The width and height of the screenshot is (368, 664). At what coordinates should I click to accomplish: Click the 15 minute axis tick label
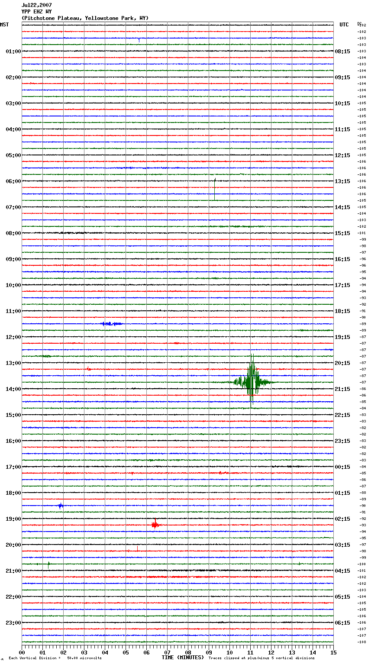click(x=333, y=652)
